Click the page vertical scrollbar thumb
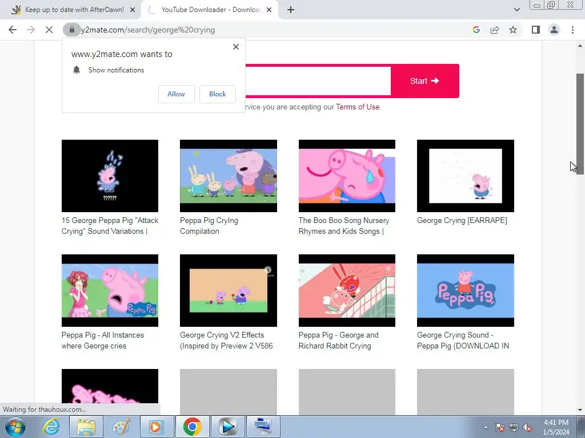The width and height of the screenshot is (585, 438). 580,123
